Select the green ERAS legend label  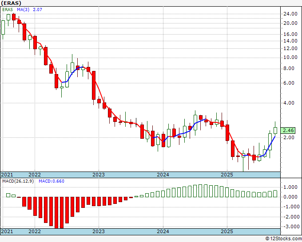8,10
